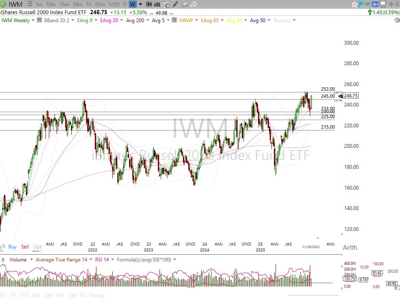This screenshot has width=400, height=299.
Task: Open the timeframe dropdown arrow after W
Action: tap(140, 4)
